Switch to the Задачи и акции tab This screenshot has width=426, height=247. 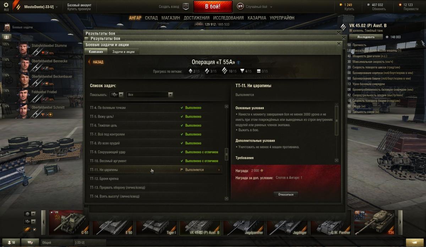(x=124, y=52)
